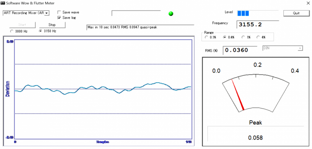Click the RMS (%) value field
Image resolution: width=312 pixels, height=149 pixels.
click(x=240, y=50)
